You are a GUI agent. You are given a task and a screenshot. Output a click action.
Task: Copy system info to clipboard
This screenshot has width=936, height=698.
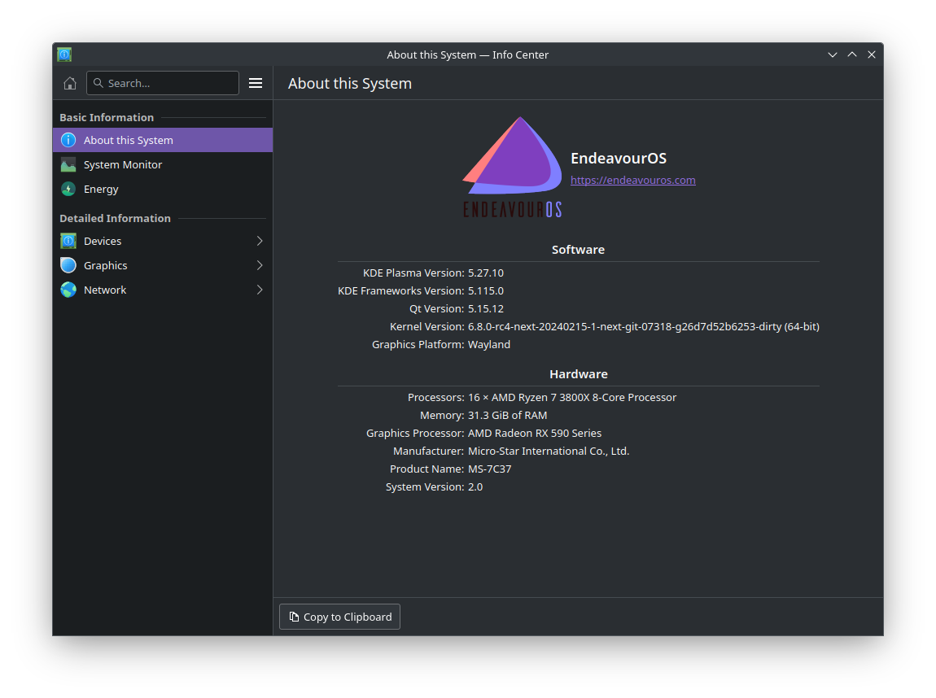coord(339,617)
